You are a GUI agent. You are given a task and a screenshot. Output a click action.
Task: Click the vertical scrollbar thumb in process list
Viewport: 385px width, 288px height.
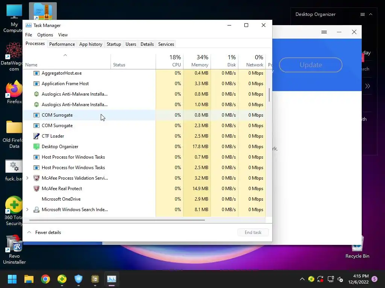[x=269, y=95]
